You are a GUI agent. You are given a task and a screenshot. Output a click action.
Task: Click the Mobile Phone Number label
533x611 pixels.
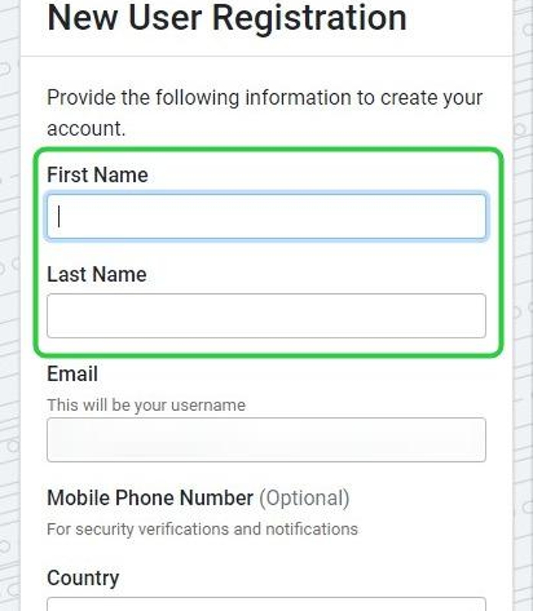click(x=150, y=499)
